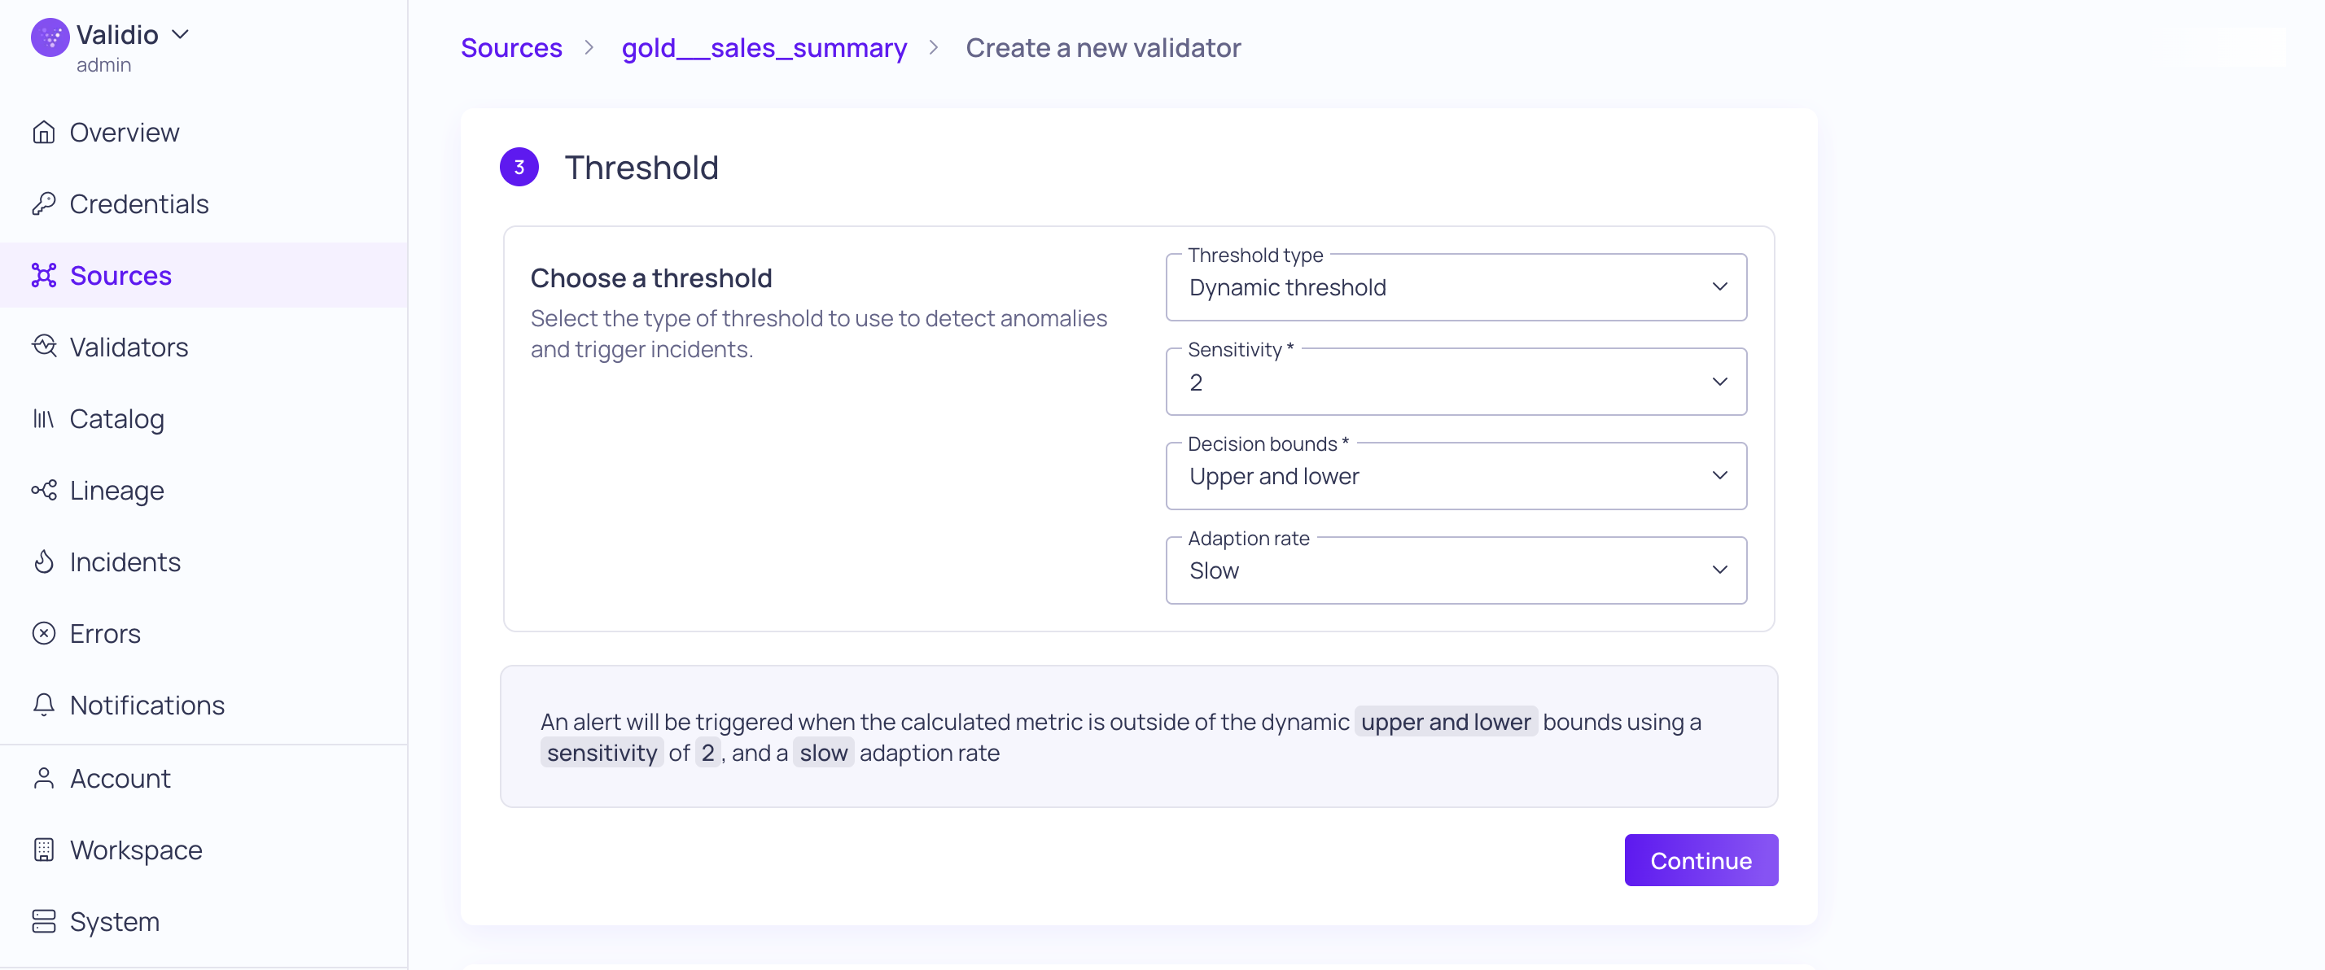Click the Credentials key icon
Screen dimensions: 2325x970
(x=43, y=204)
